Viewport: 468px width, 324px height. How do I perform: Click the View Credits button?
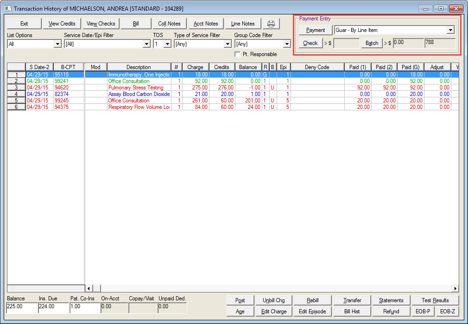click(62, 24)
